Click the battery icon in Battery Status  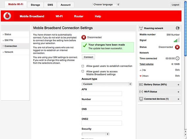[141, 85]
